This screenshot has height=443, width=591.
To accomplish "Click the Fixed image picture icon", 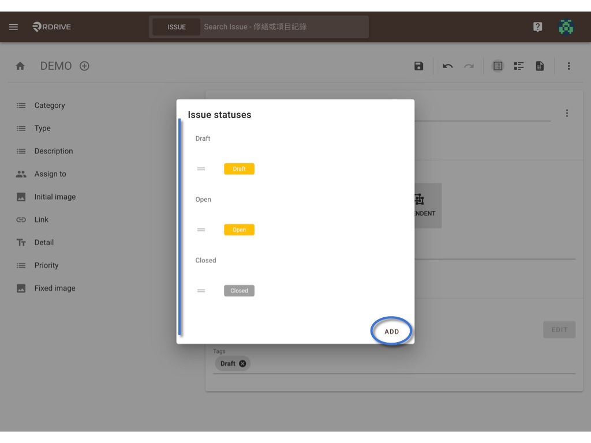I will tap(21, 288).
